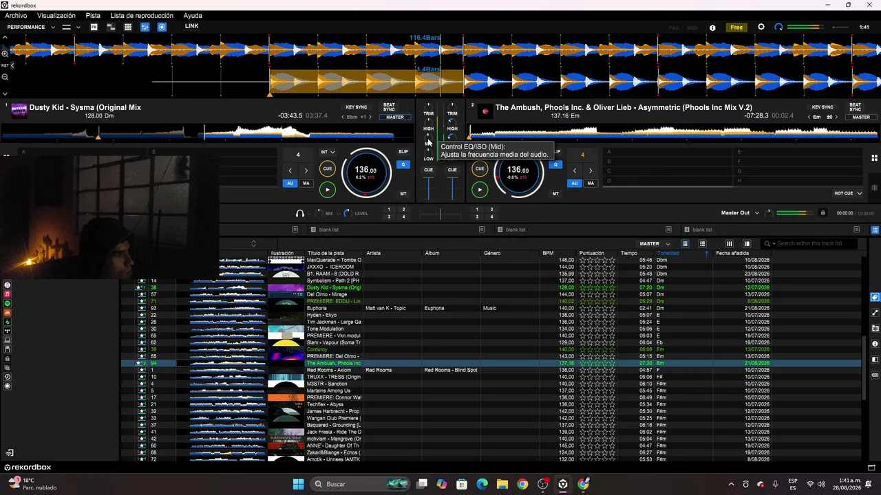Viewport: 881px width, 495px height.
Task: Enable deck 2 auto beat loop AU
Action: pos(574,184)
